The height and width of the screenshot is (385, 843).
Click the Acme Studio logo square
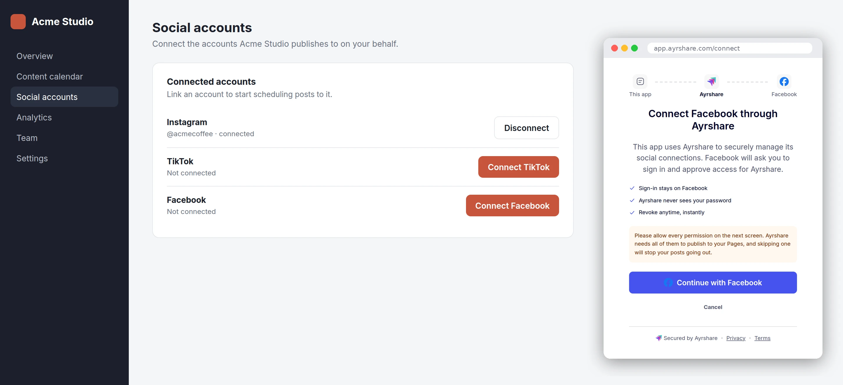(18, 22)
